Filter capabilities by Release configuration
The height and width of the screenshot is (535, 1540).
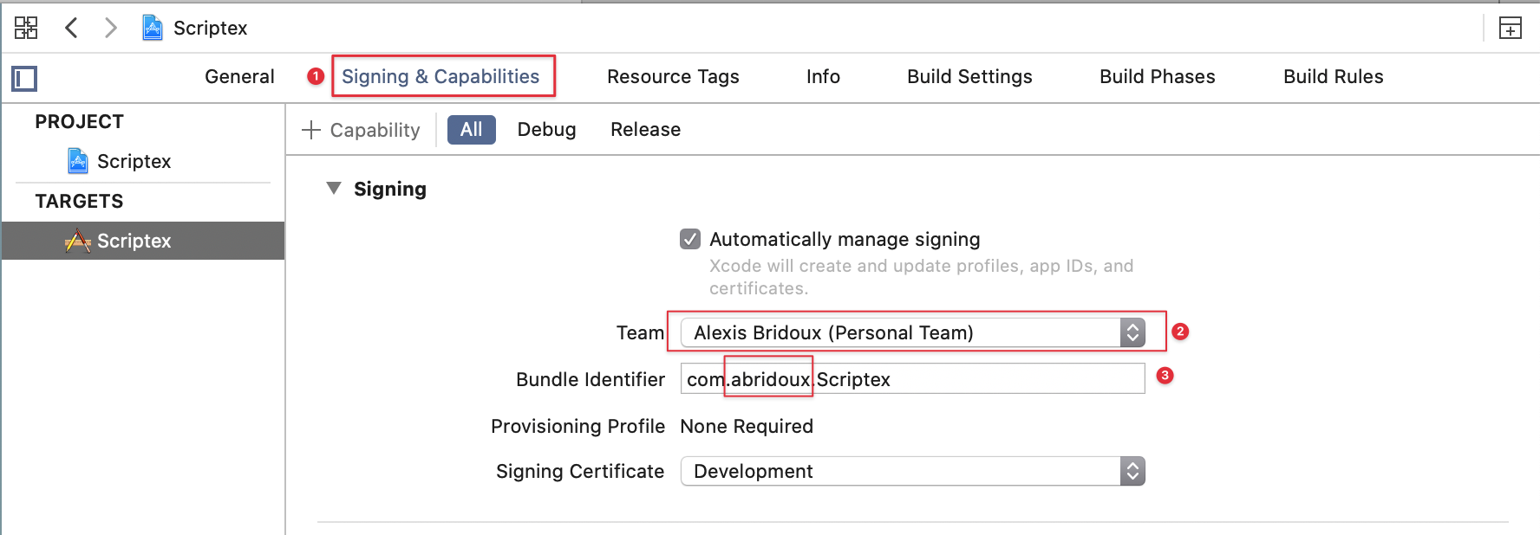(x=645, y=130)
